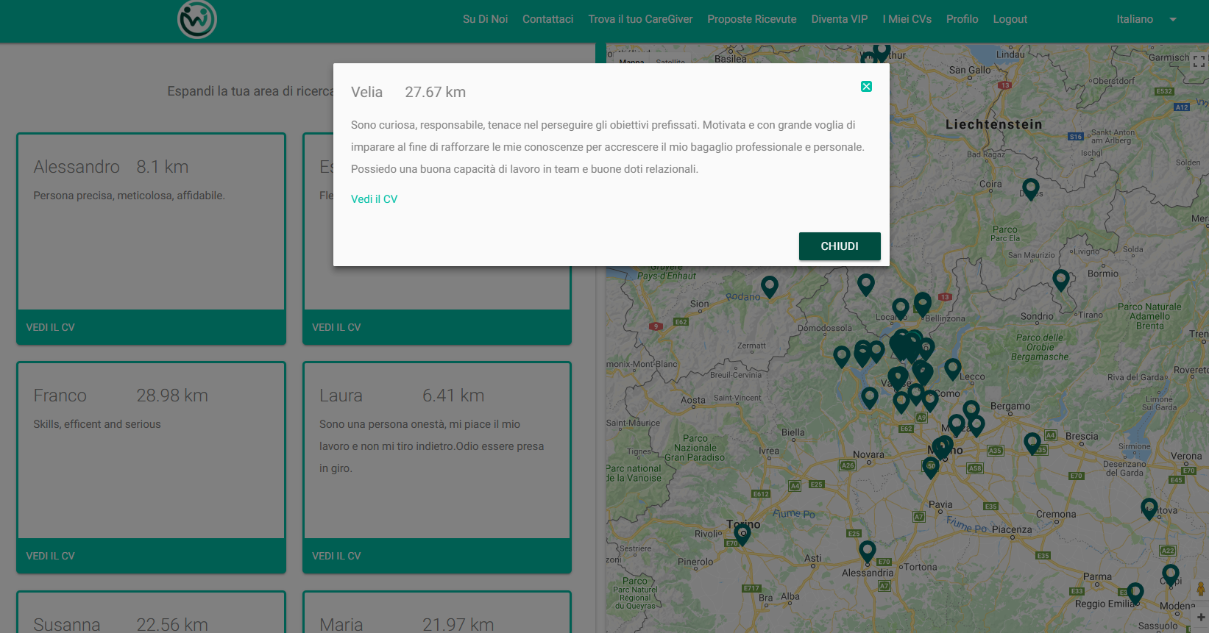Image resolution: width=1209 pixels, height=633 pixels.
Task: Select the map marker near Alessandria
Action: coord(867,550)
